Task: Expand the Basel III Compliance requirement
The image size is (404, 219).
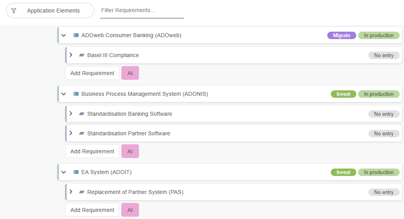Action: pyautogui.click(x=71, y=55)
